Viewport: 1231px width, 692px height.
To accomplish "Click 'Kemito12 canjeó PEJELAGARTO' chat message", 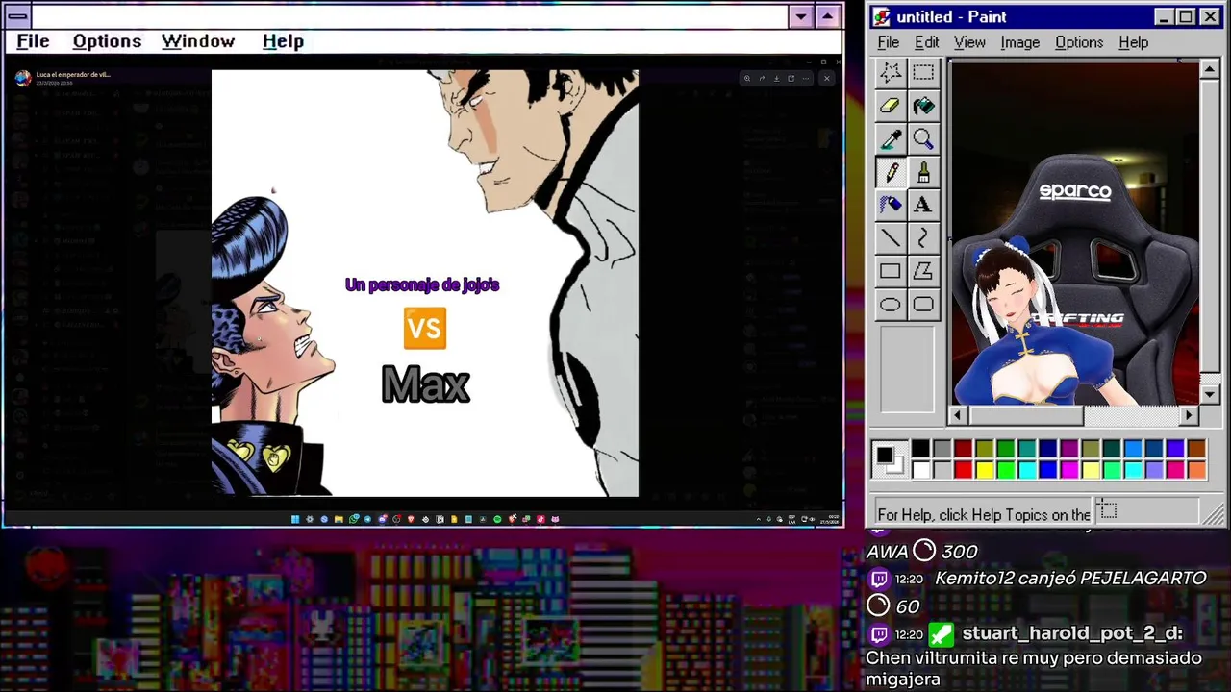I will click(x=1070, y=578).
